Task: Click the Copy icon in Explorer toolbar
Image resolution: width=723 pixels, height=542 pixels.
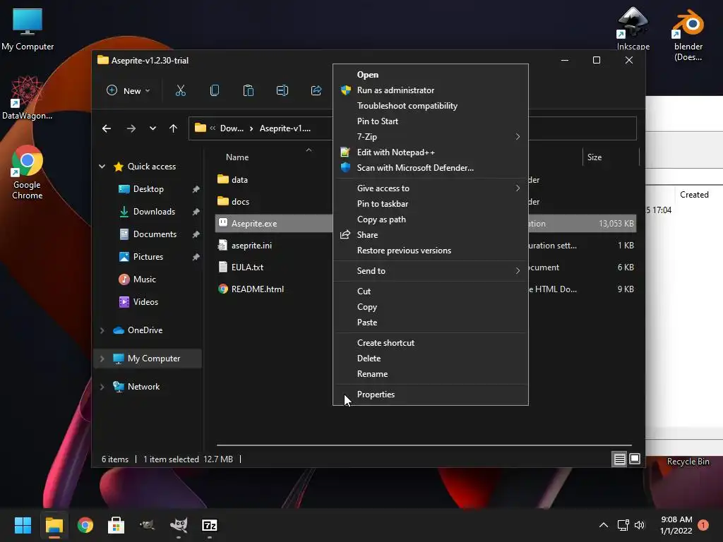Action: (x=215, y=91)
